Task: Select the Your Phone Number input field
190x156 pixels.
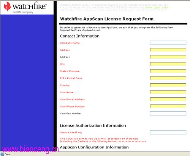Action: (168, 106)
